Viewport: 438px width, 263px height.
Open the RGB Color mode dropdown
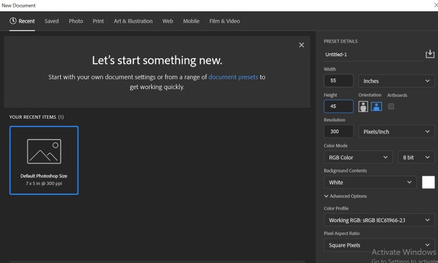(x=359, y=157)
